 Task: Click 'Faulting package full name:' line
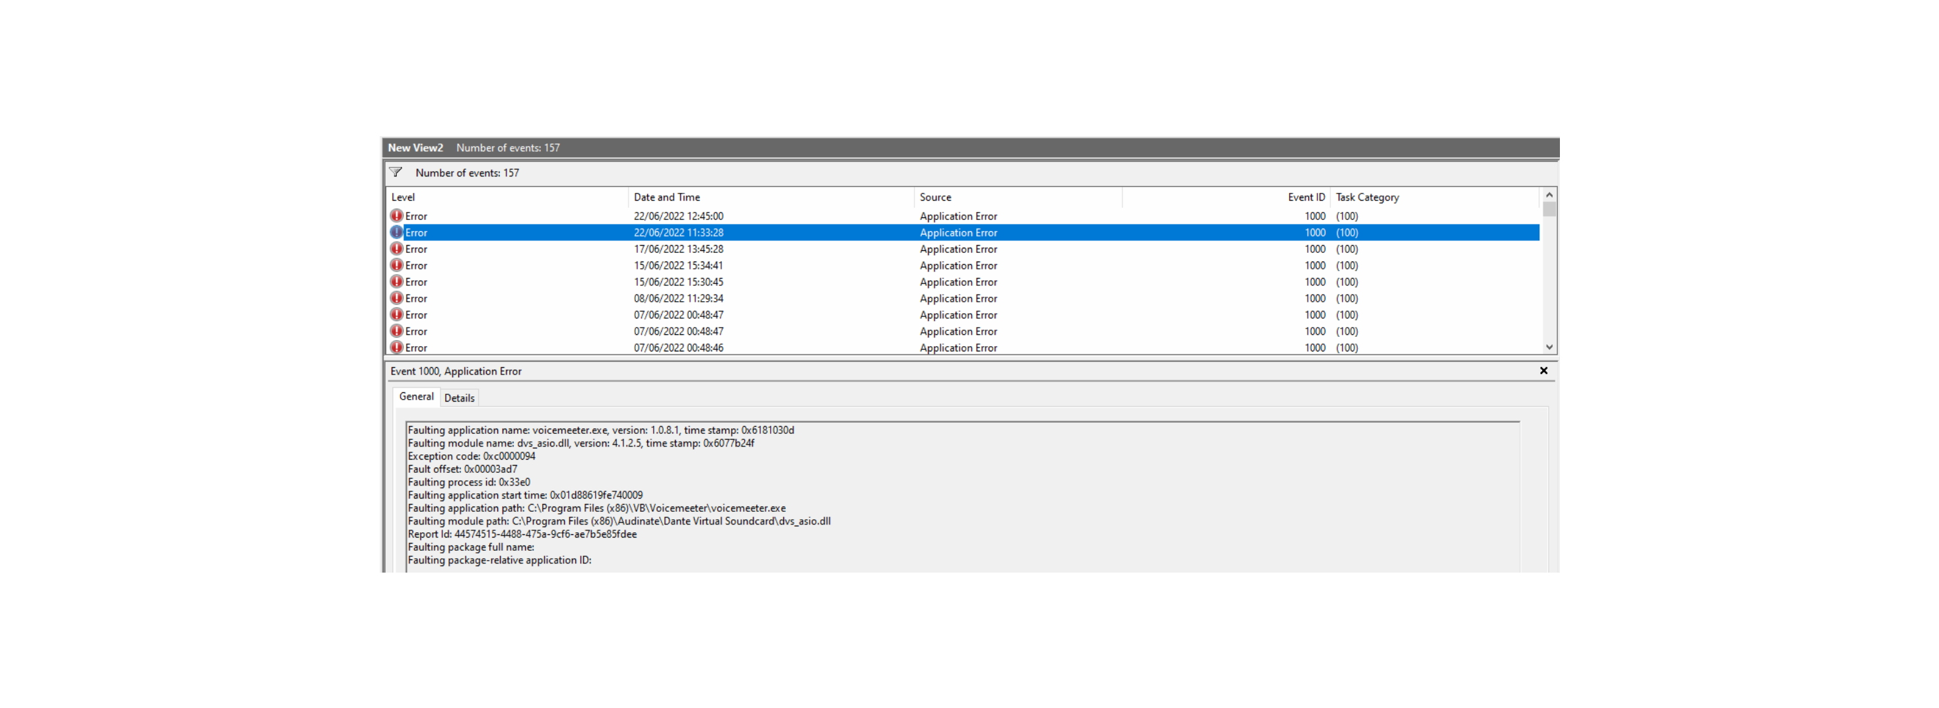(471, 547)
